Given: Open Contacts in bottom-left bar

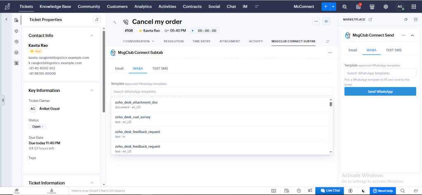Looking at the screenshot, I should coord(52,191).
